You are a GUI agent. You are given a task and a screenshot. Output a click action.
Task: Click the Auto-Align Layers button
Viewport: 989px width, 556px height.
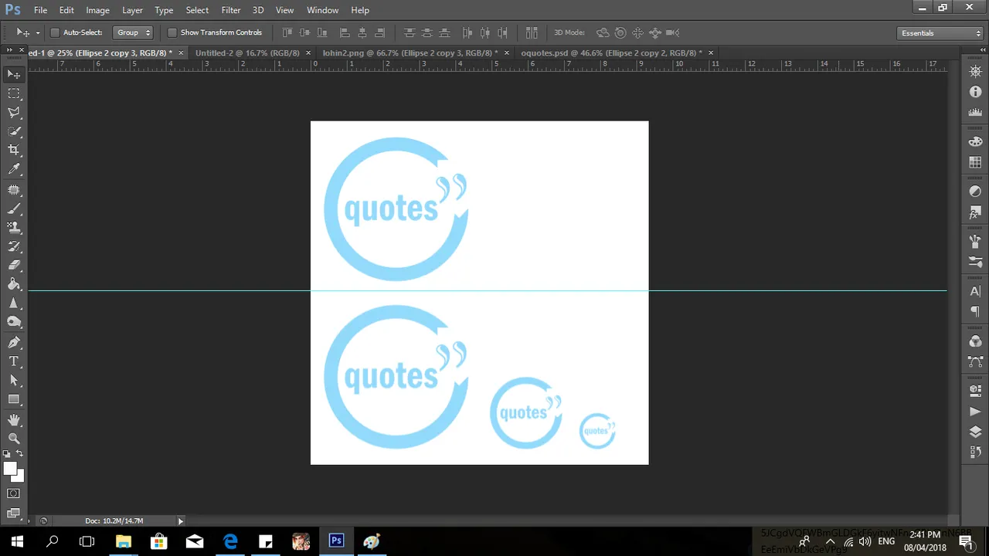532,32
